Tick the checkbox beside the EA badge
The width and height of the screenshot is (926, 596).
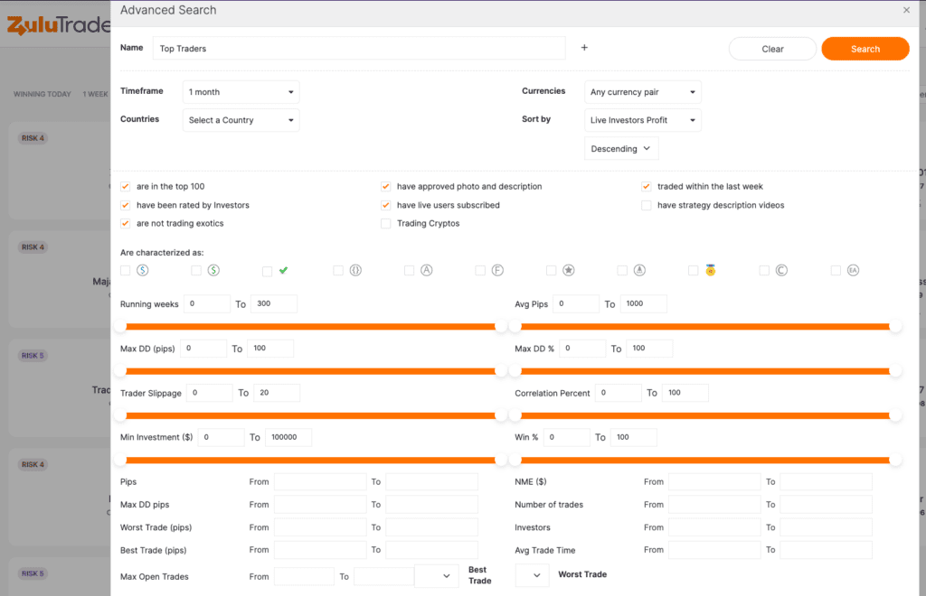tap(836, 270)
